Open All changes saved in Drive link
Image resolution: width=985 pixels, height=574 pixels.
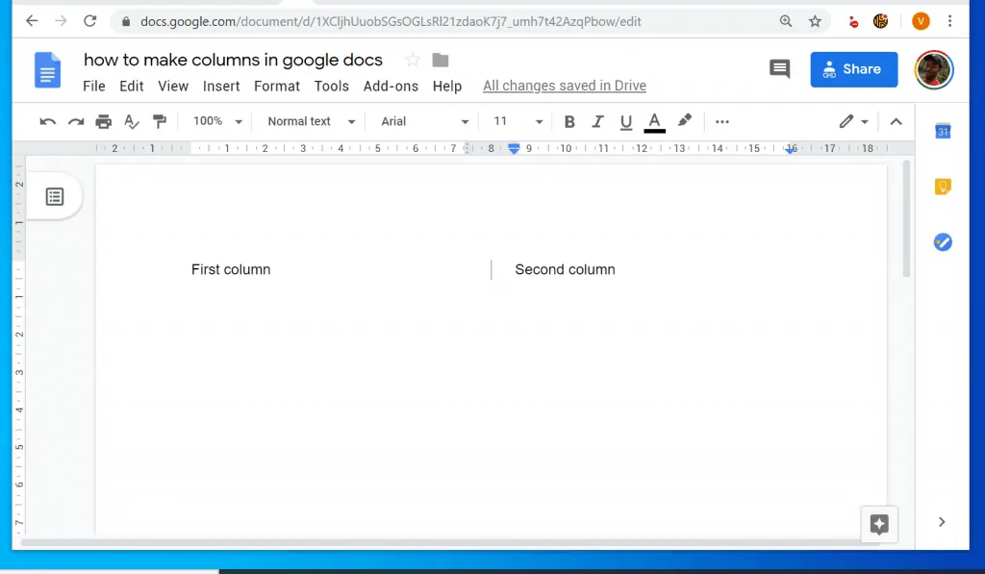(x=564, y=86)
